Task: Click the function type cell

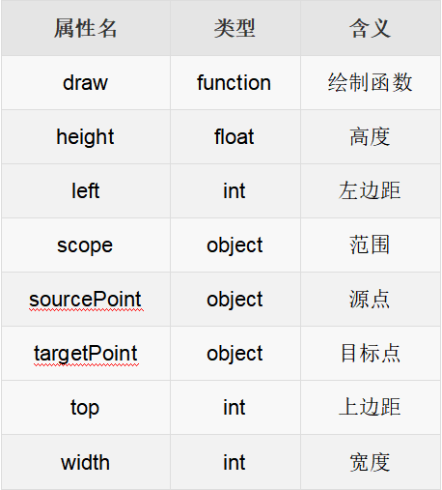Action: (x=235, y=83)
